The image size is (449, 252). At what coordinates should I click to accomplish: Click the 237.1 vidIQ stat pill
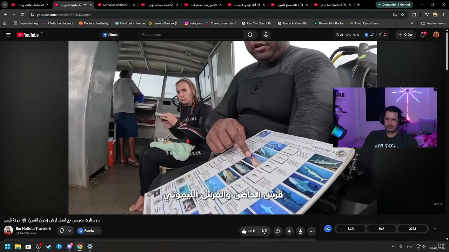click(x=413, y=229)
